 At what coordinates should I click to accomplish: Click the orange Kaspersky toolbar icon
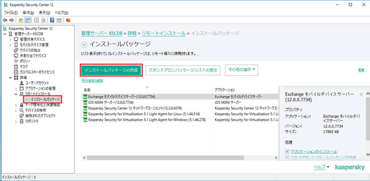coord(68,20)
